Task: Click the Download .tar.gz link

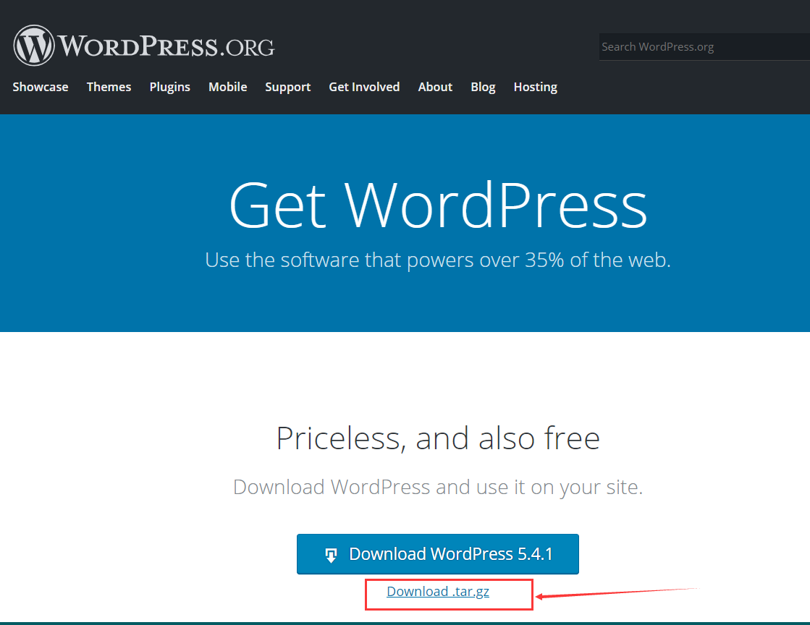Action: pyautogui.click(x=438, y=592)
